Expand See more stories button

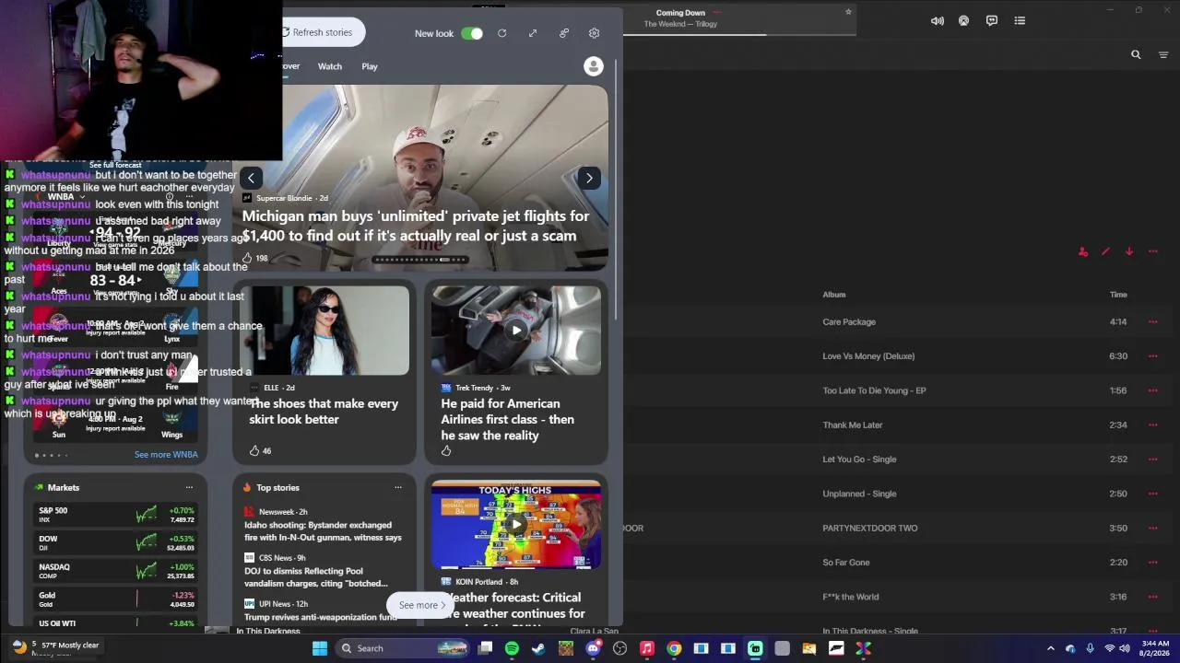coord(421,605)
